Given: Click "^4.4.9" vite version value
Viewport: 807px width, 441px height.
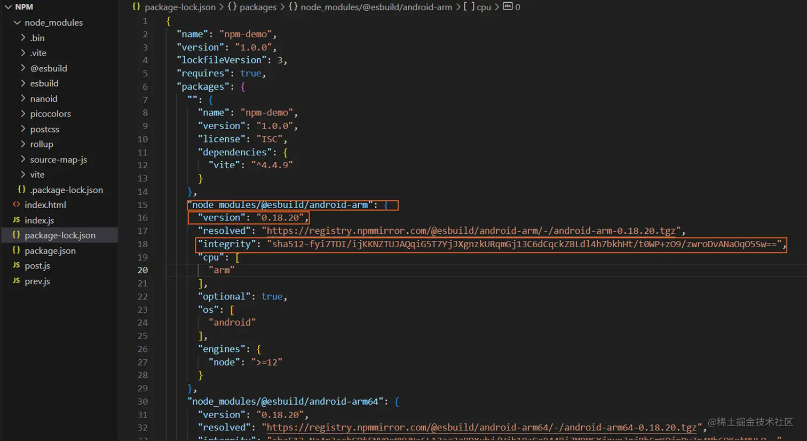Looking at the screenshot, I should click(272, 165).
